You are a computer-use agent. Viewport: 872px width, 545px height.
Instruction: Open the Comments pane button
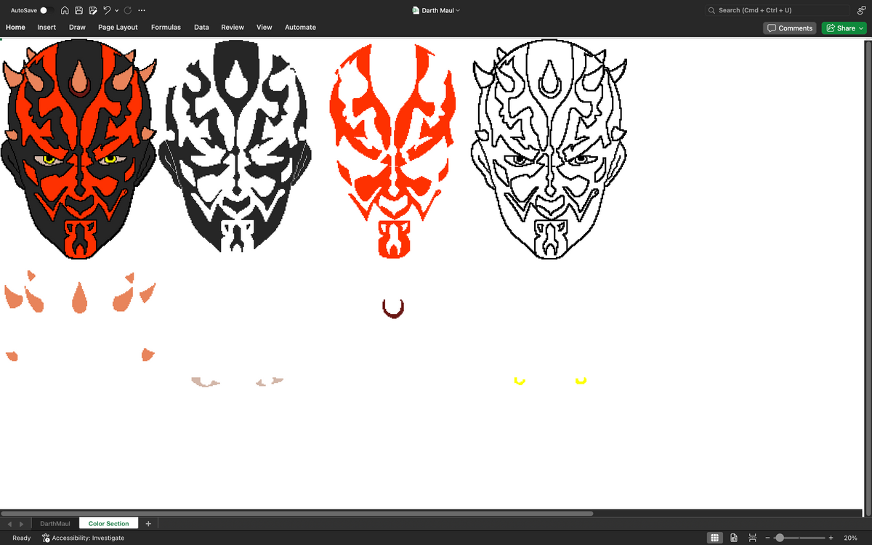point(790,28)
